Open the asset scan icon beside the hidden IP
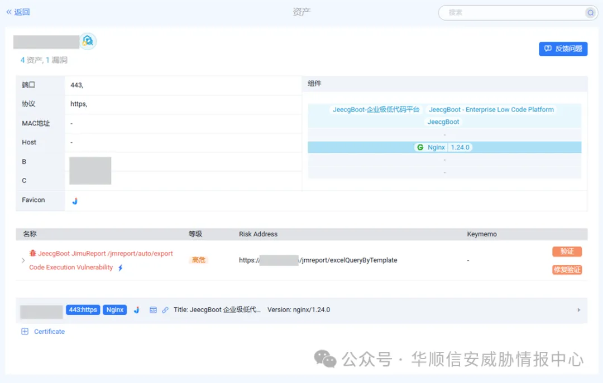Screen dimensions: 603x383 (x=88, y=41)
